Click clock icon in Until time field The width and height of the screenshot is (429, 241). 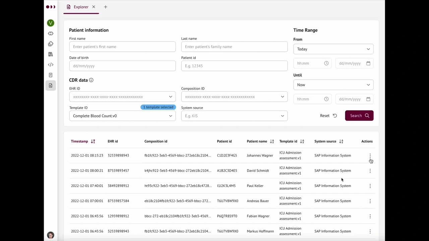[x=326, y=99]
